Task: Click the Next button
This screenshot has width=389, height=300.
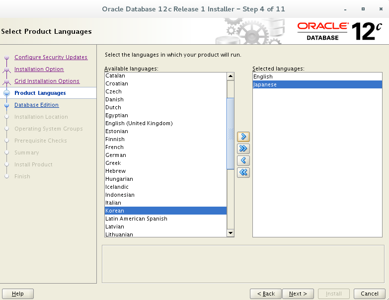Action: 298,294
